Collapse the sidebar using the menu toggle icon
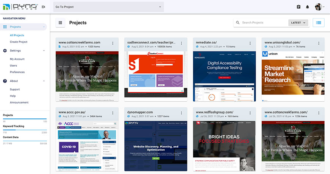The width and height of the screenshot is (330, 174). 43,7
